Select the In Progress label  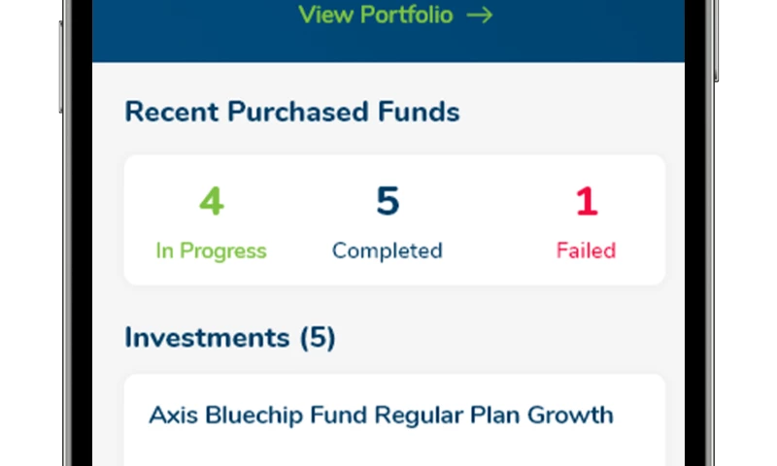[x=211, y=251]
